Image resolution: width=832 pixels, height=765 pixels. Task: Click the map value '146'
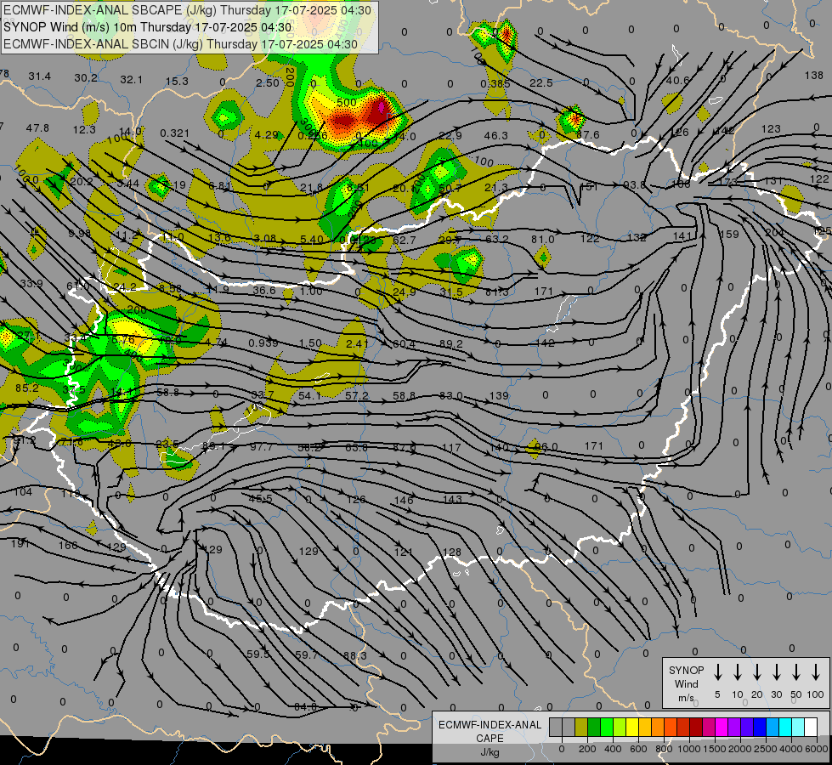tap(404, 500)
